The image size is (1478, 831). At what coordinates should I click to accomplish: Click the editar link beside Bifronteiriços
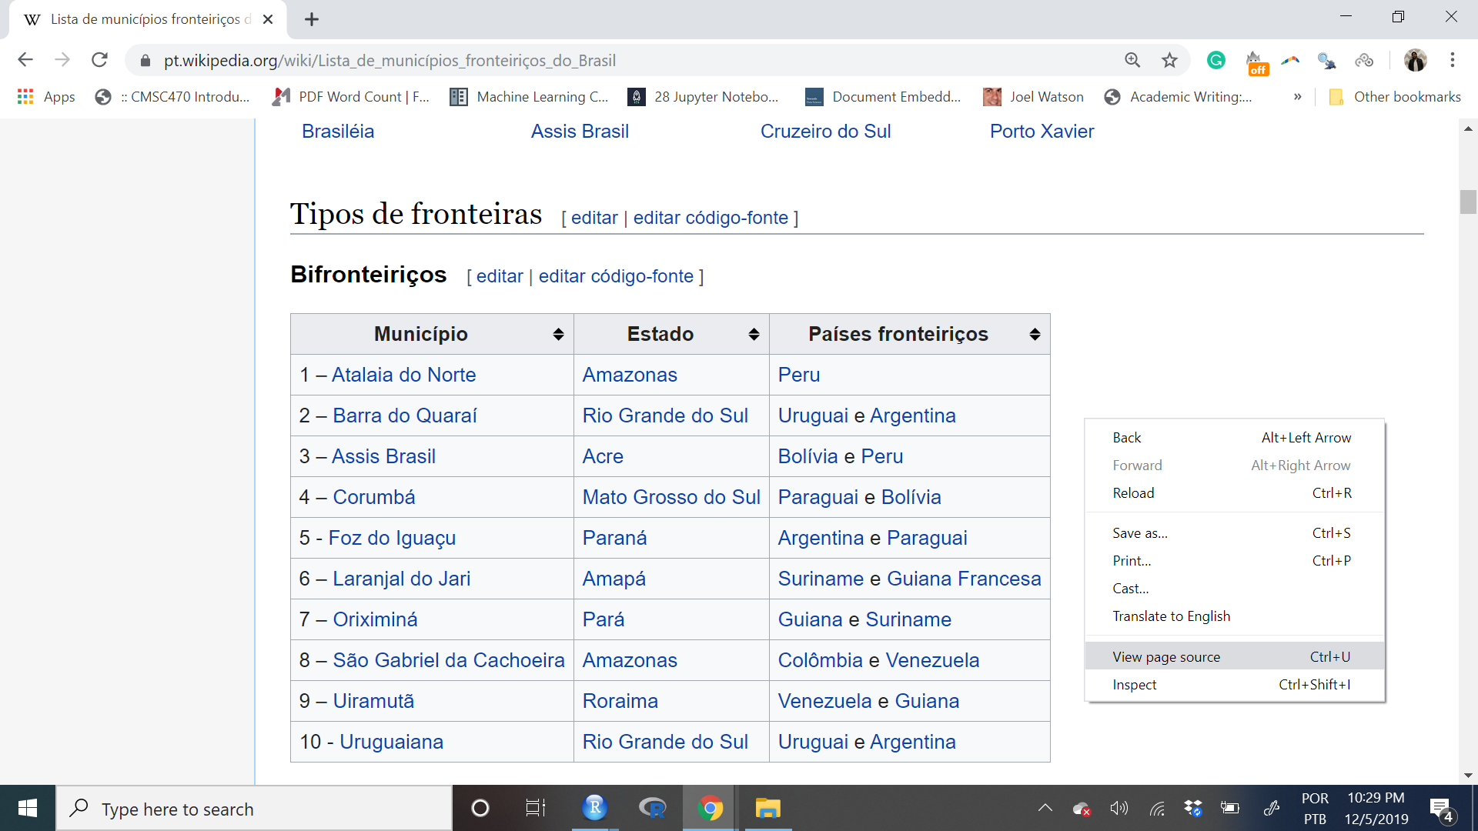click(500, 276)
